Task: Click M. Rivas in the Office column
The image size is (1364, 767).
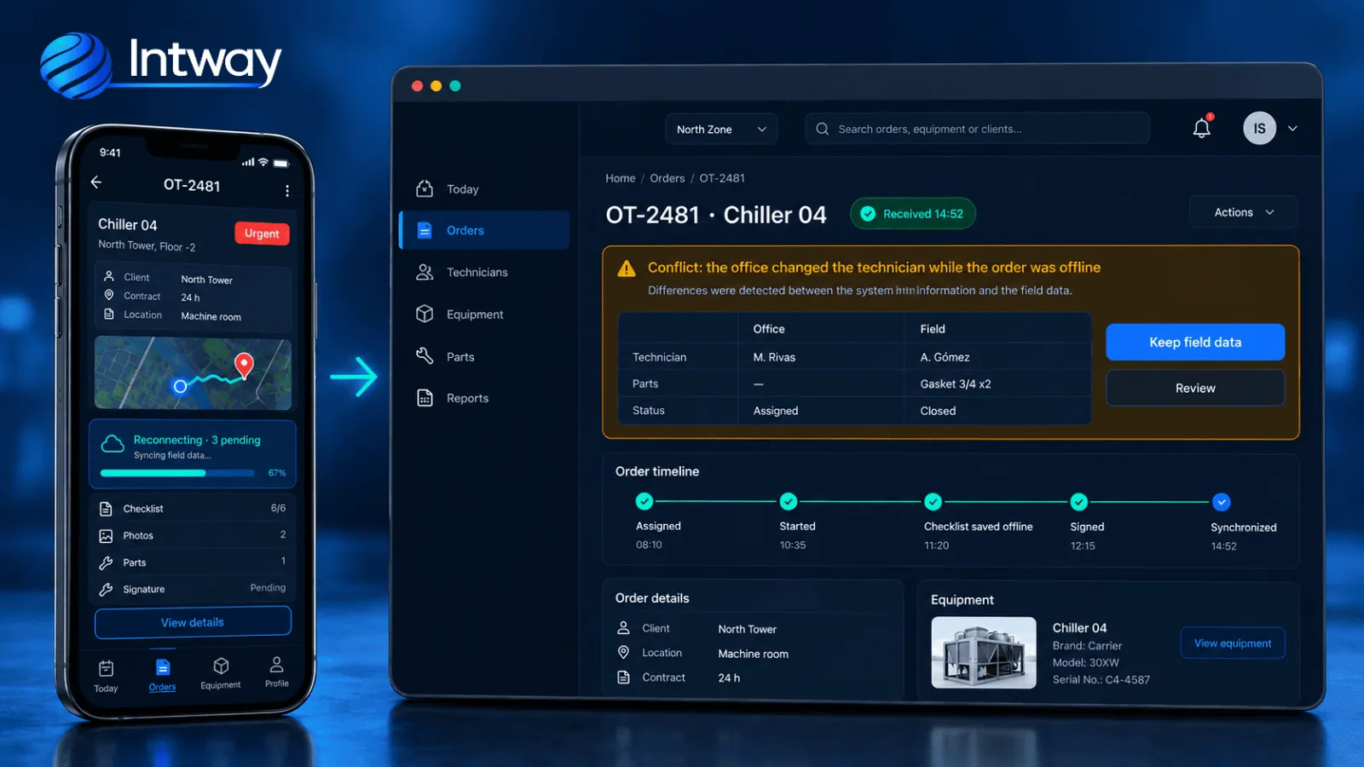Action: (x=774, y=357)
